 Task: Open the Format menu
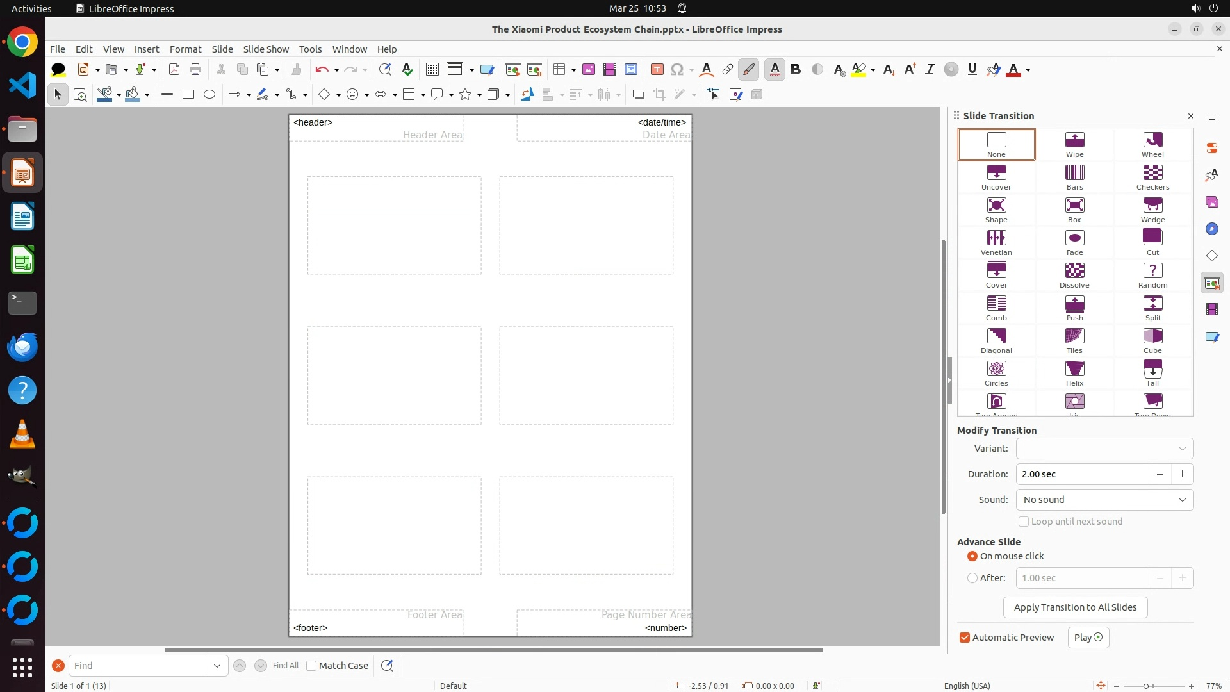point(185,49)
